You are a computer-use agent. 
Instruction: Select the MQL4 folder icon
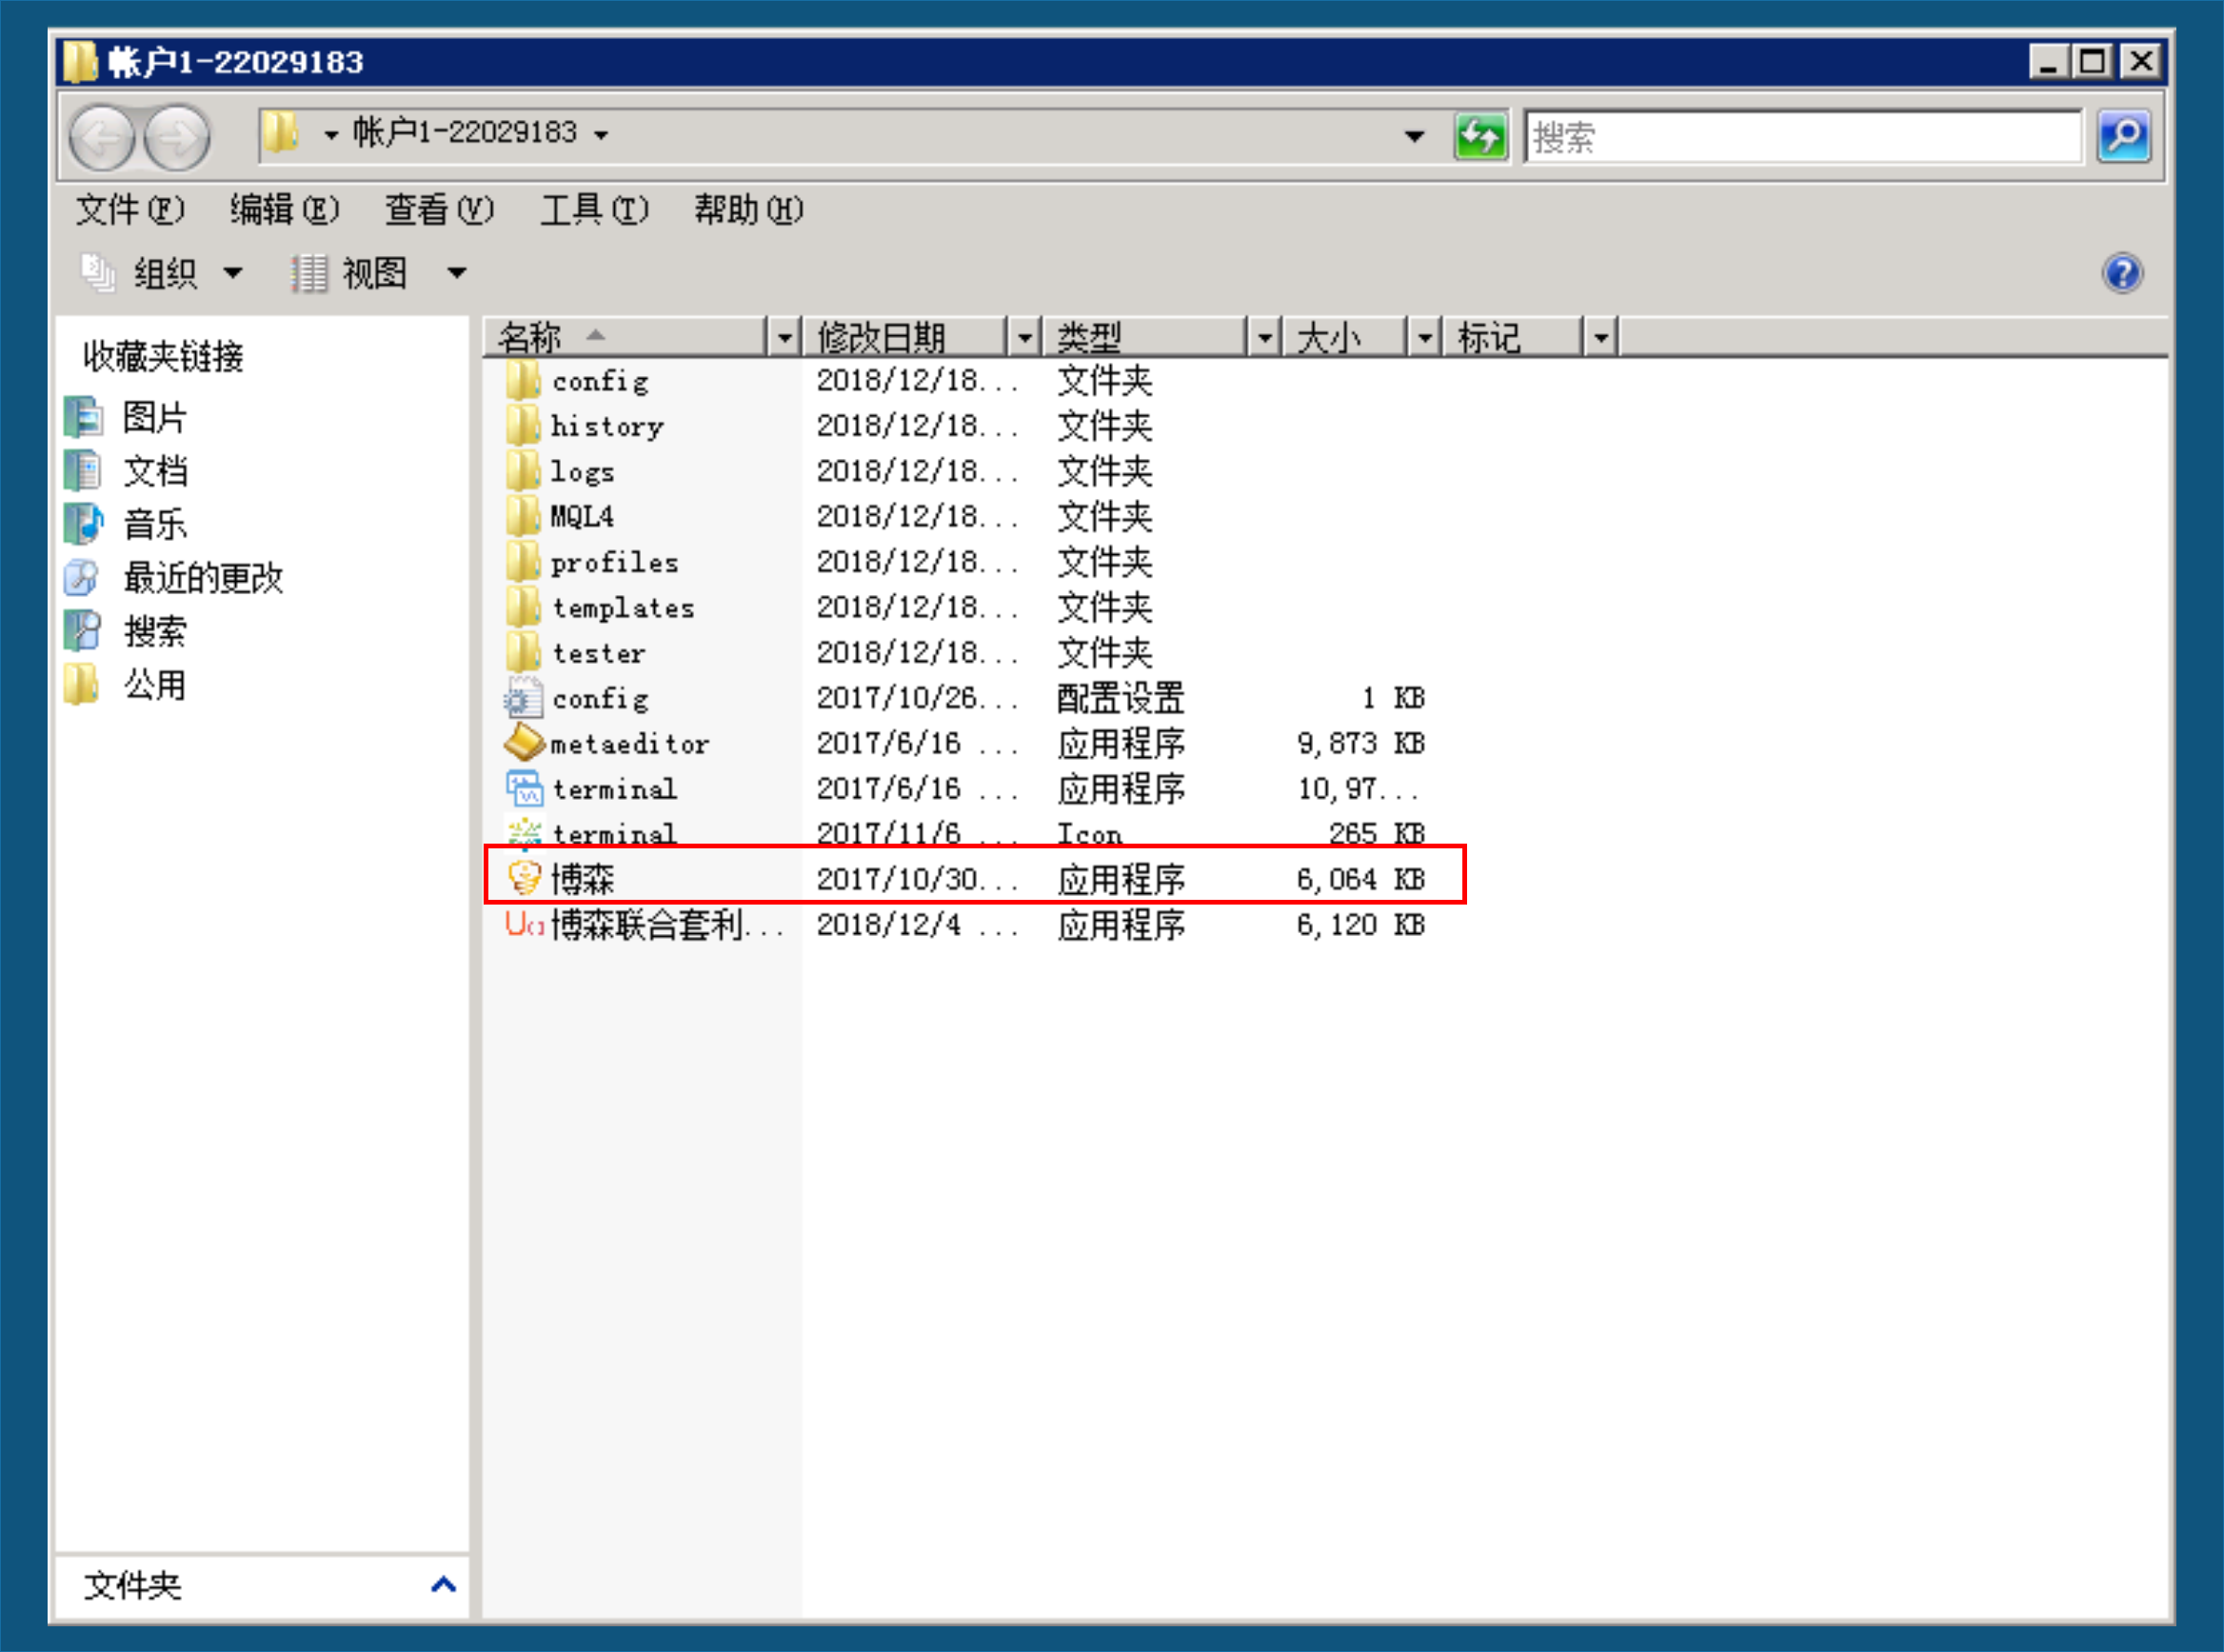coord(523,516)
